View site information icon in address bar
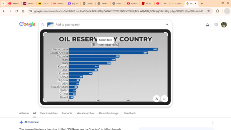Image resolution: width=231 pixels, height=130 pixels. pos(30,11)
